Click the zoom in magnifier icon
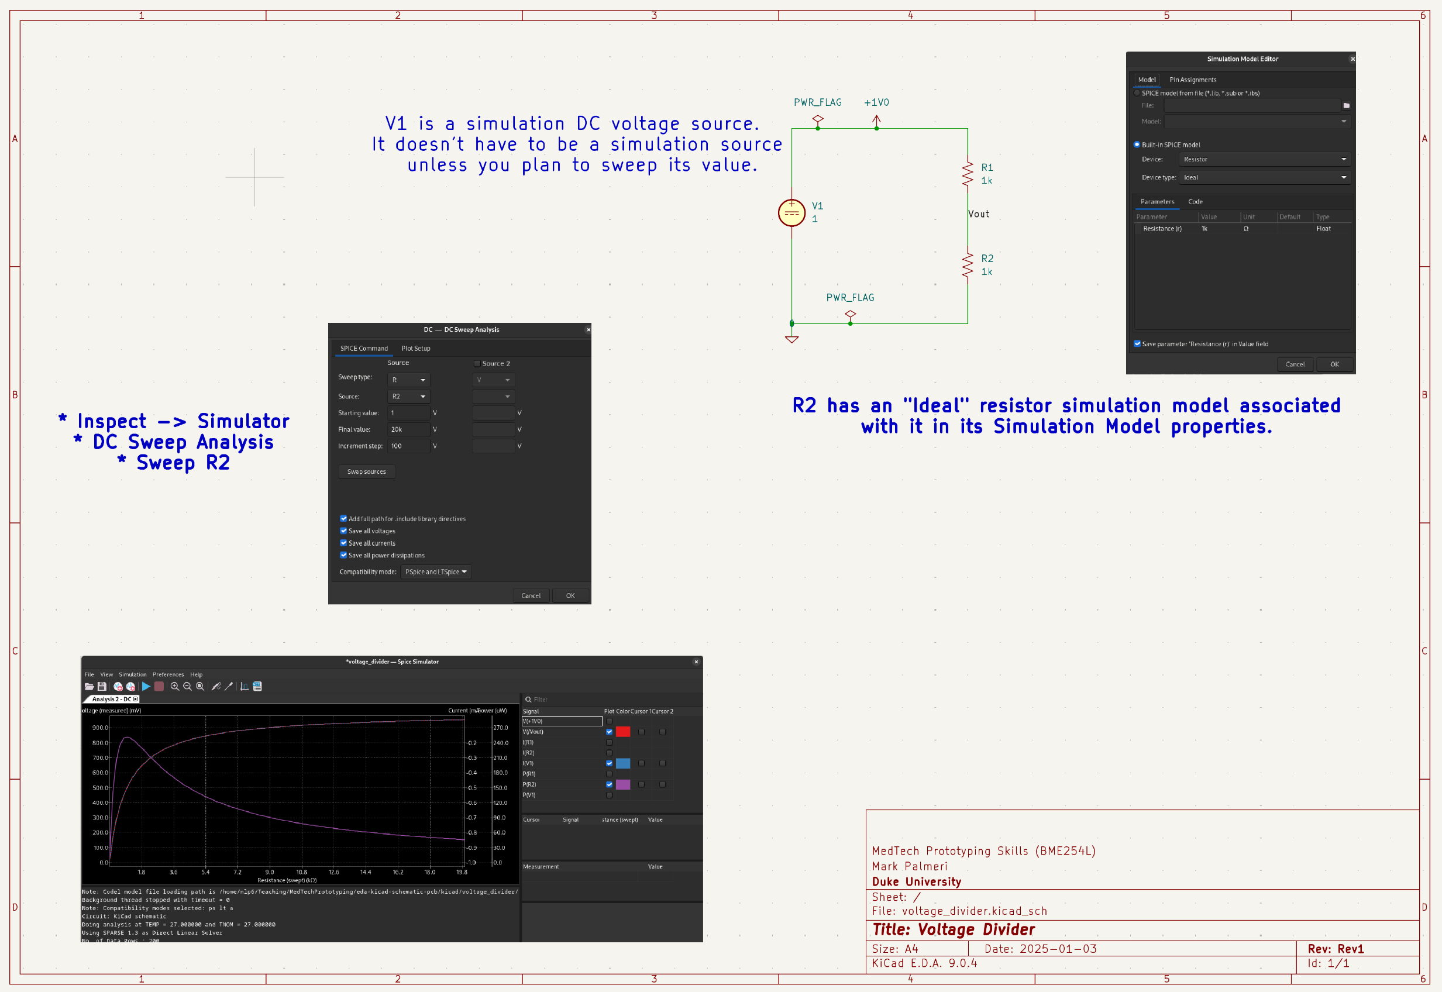The height and width of the screenshot is (992, 1442). tap(175, 686)
